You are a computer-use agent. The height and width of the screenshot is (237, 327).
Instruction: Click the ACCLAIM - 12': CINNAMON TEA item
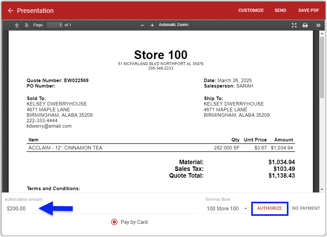point(66,148)
